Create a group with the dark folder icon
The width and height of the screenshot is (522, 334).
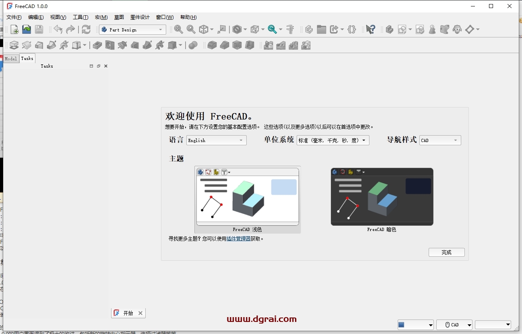click(x=321, y=29)
